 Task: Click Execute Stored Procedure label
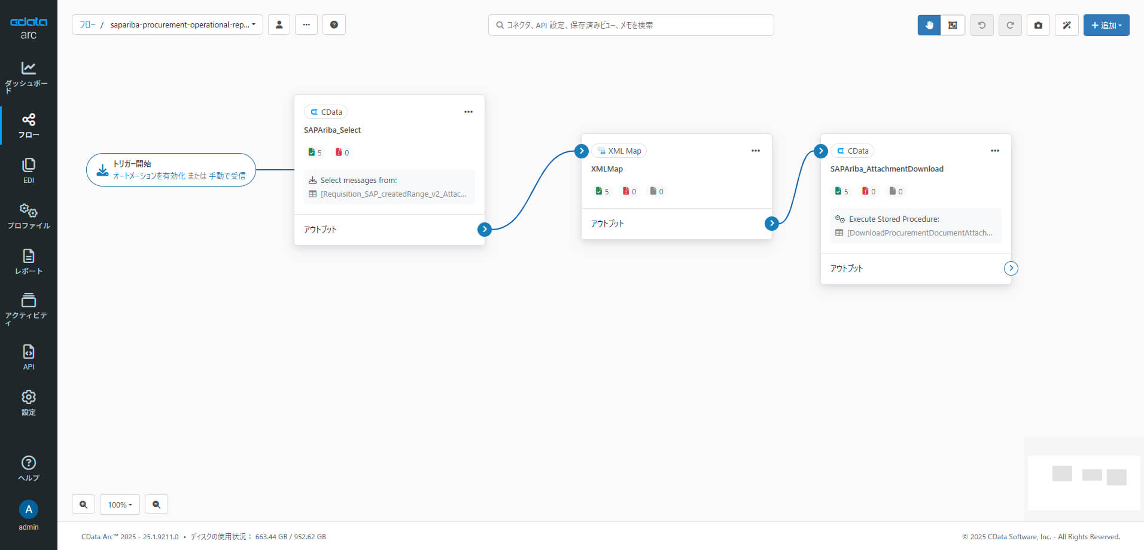(894, 219)
